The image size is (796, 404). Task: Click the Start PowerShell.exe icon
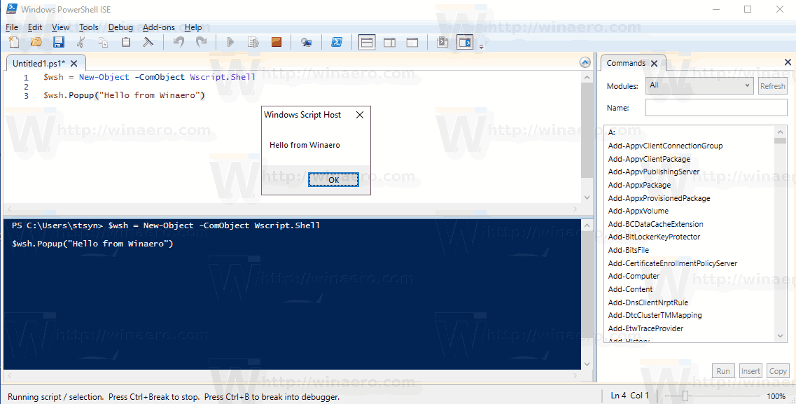coord(337,42)
